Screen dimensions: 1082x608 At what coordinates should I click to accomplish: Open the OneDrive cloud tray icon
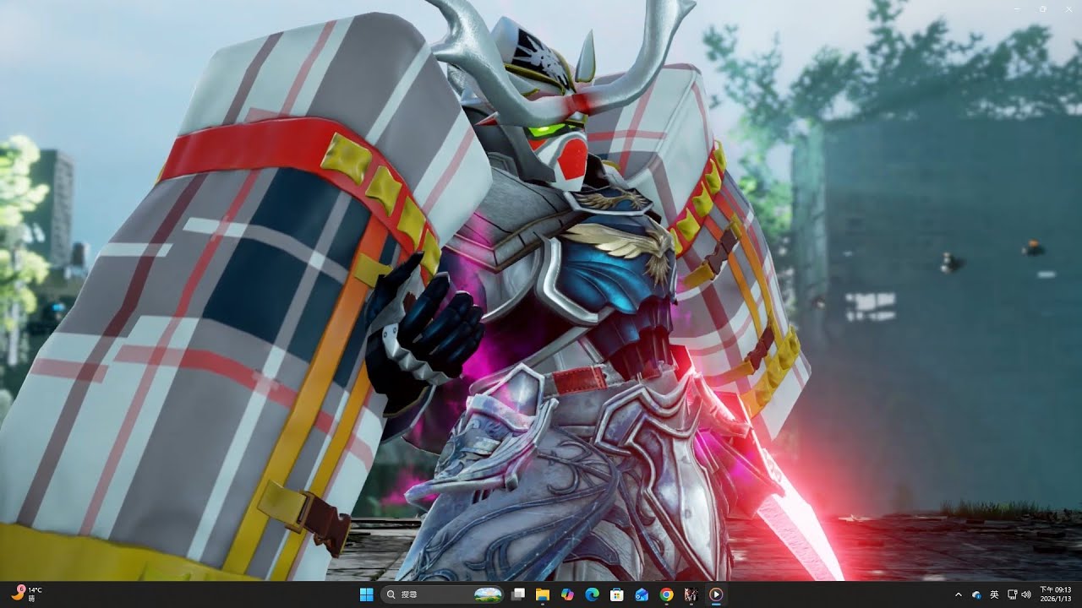[x=976, y=594]
